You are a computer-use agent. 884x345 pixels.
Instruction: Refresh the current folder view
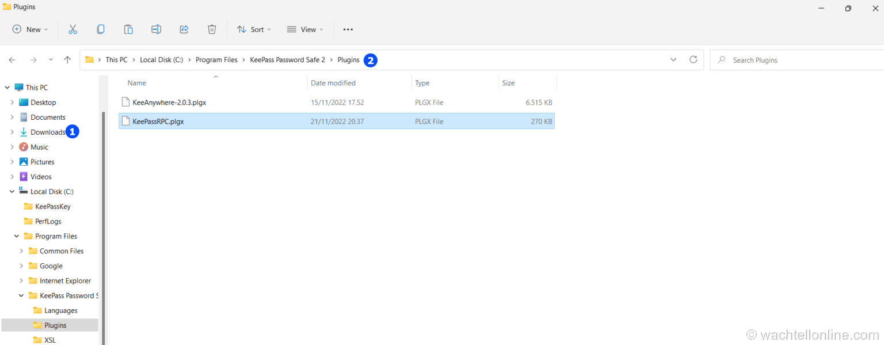tap(694, 59)
